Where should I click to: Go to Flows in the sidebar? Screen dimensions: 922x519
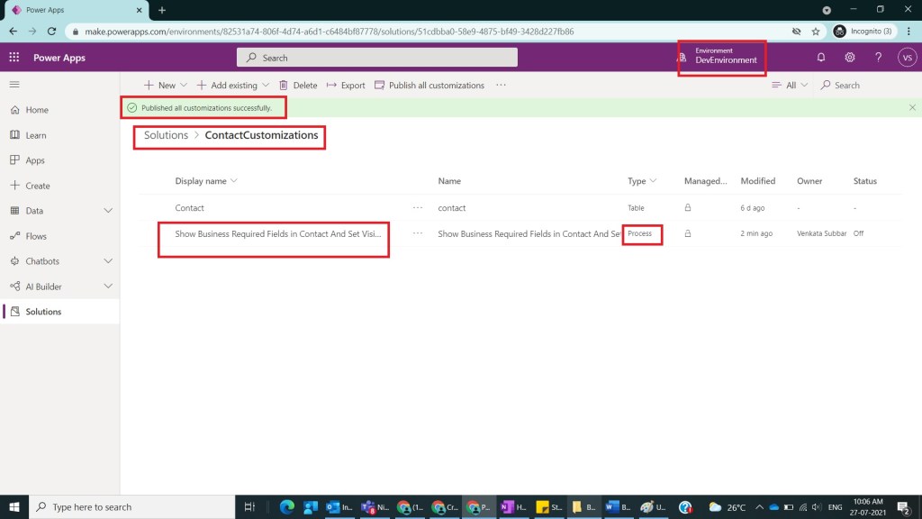(36, 236)
